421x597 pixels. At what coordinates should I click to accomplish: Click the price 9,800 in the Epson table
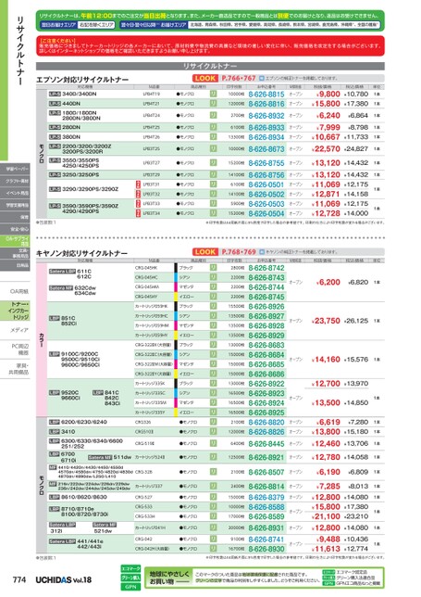[x=328, y=94]
